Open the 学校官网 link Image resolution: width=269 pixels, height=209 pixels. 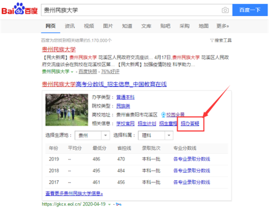click(x=125, y=123)
